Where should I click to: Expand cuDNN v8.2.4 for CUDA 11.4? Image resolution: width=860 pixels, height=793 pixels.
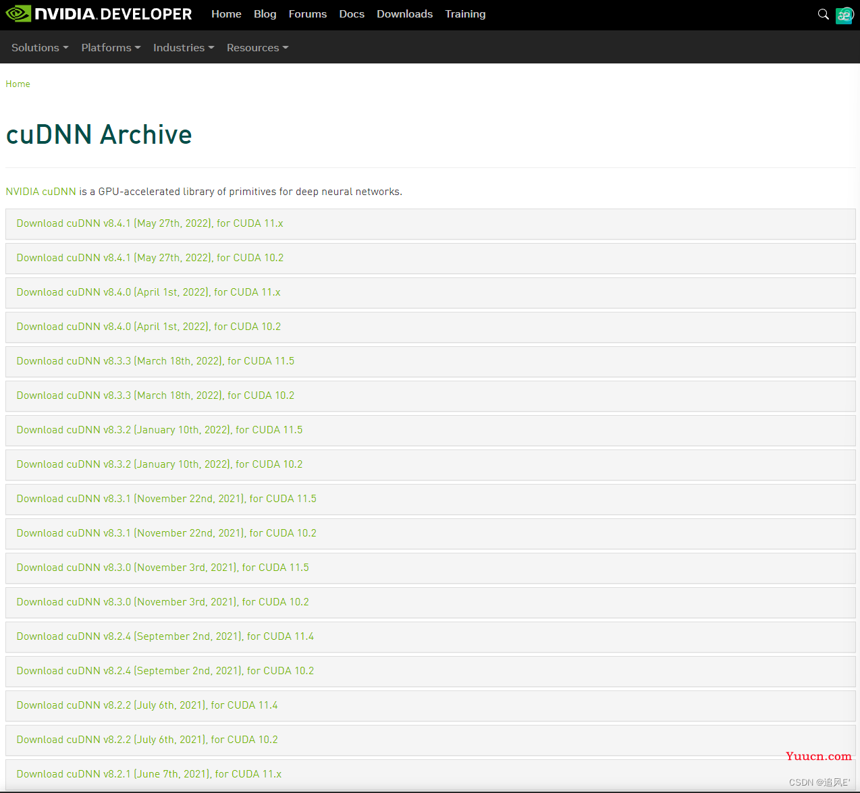[x=430, y=637]
